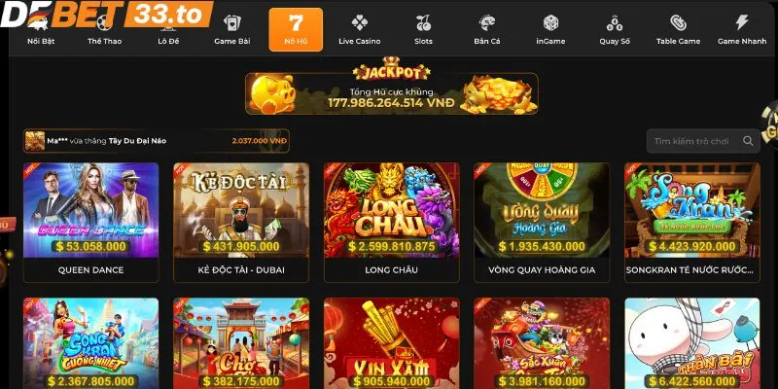The width and height of the screenshot is (778, 389).
Task: Open the Long Châu game thumbnail
Action: [x=392, y=210]
